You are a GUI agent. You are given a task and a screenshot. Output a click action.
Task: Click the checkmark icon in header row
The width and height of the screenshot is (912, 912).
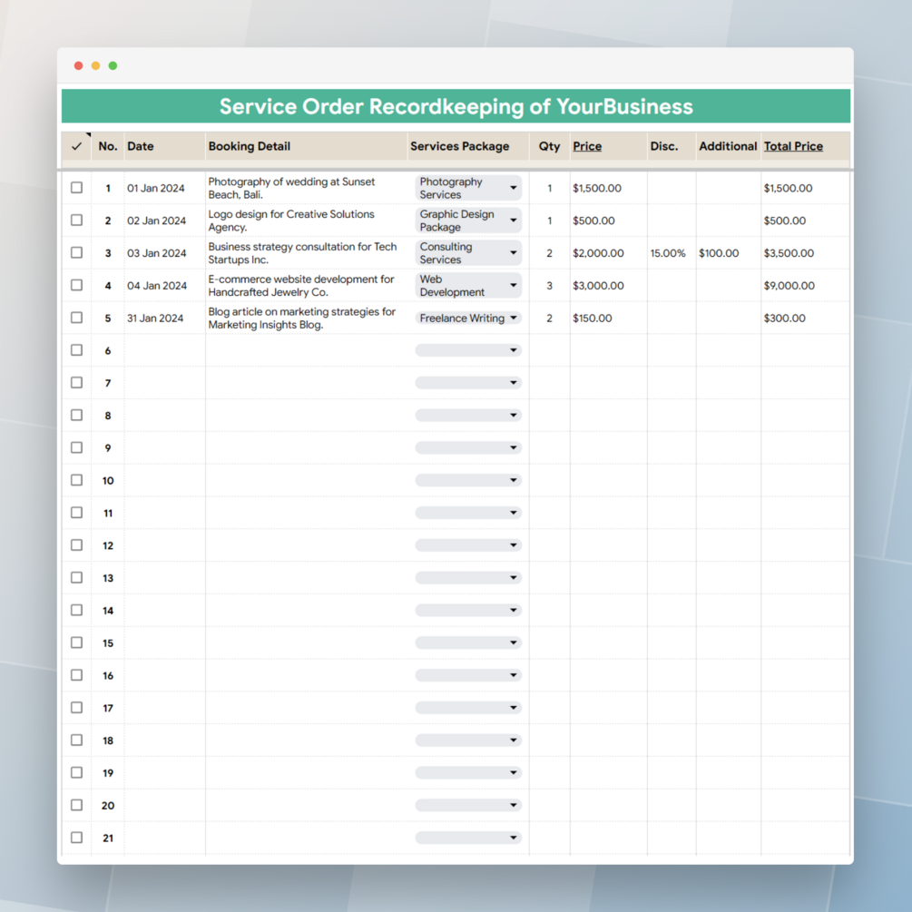click(x=76, y=147)
